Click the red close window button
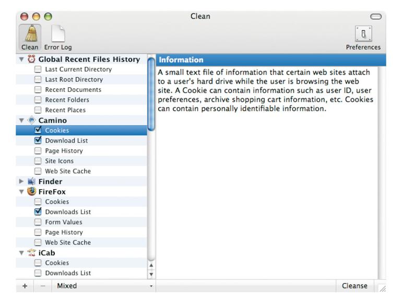The width and height of the screenshot is (402, 302). [24, 17]
